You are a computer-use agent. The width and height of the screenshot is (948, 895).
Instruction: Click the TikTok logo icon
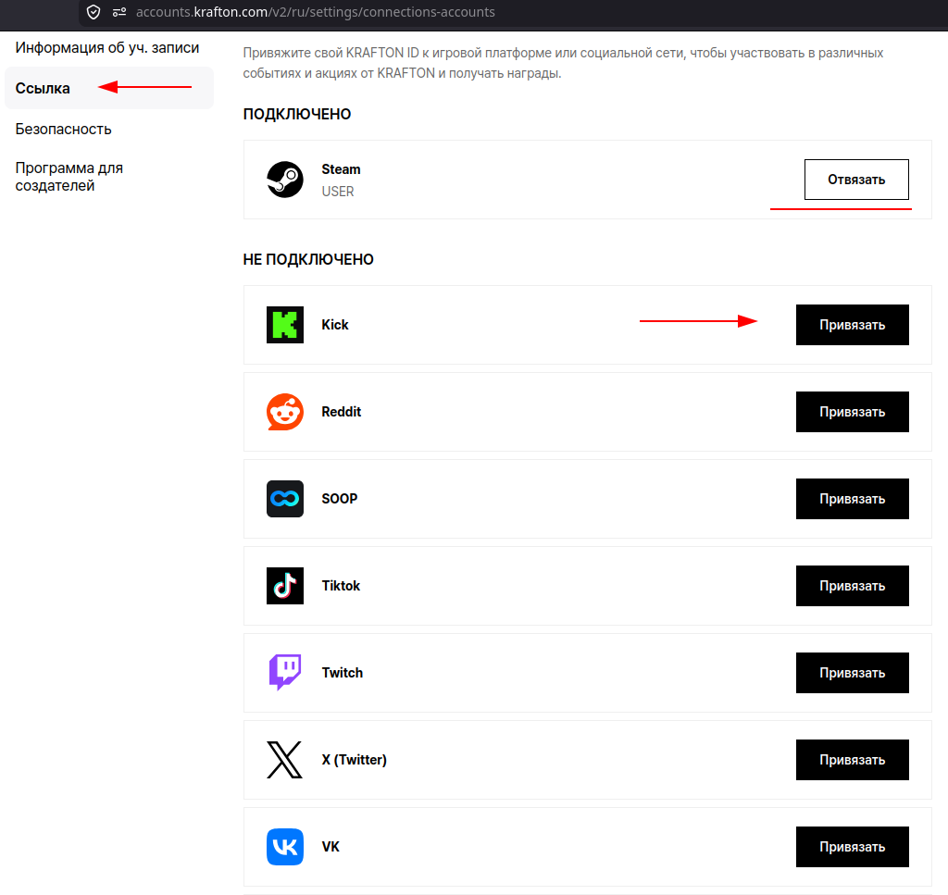pyautogui.click(x=285, y=586)
